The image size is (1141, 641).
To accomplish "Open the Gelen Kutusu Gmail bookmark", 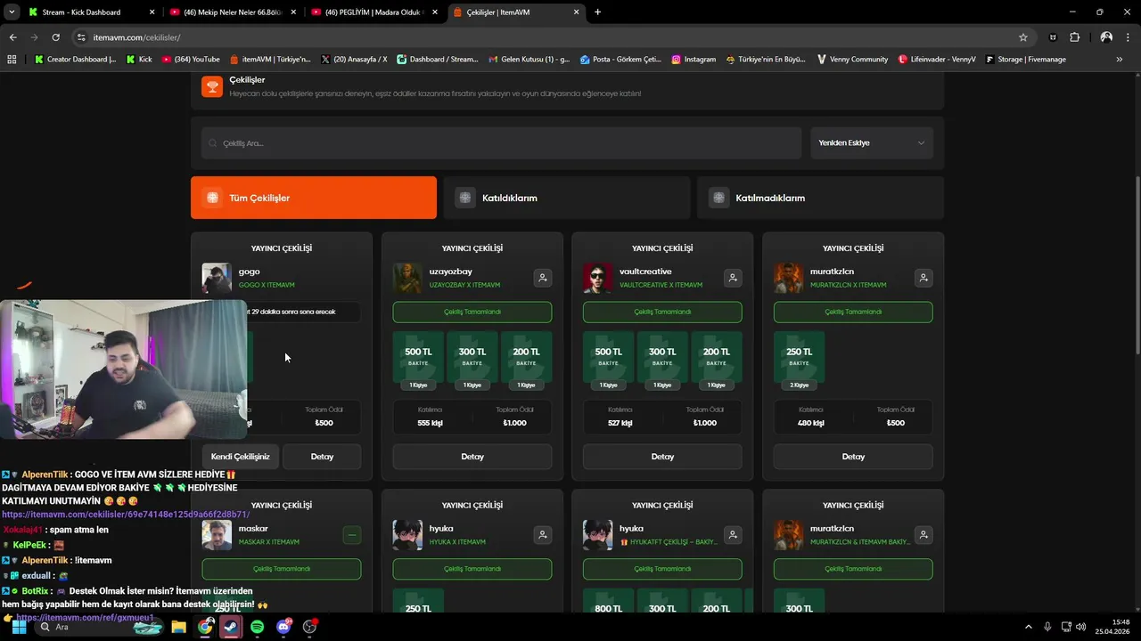I will (529, 60).
